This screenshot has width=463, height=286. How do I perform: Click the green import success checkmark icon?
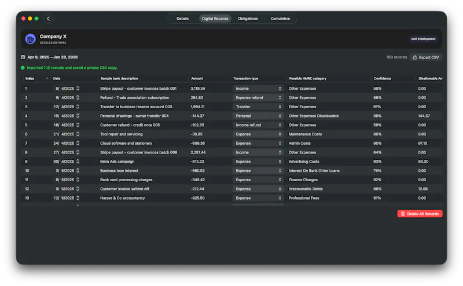pos(23,68)
